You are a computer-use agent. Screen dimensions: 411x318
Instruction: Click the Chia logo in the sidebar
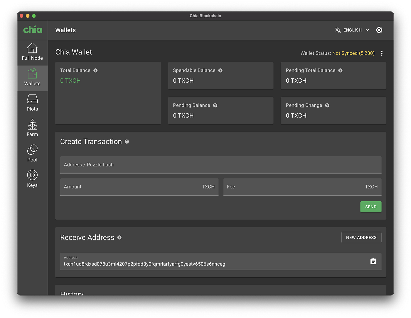[33, 30]
